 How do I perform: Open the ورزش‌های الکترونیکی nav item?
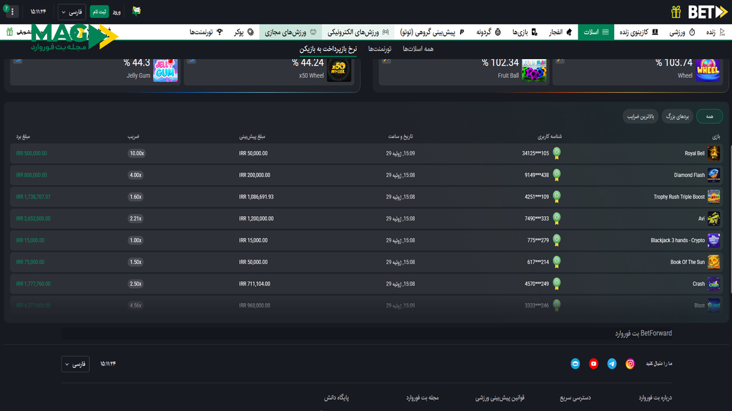(x=359, y=32)
